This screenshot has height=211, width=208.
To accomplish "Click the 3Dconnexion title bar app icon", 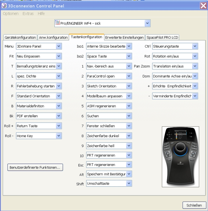I will pyautogui.click(x=4, y=6).
